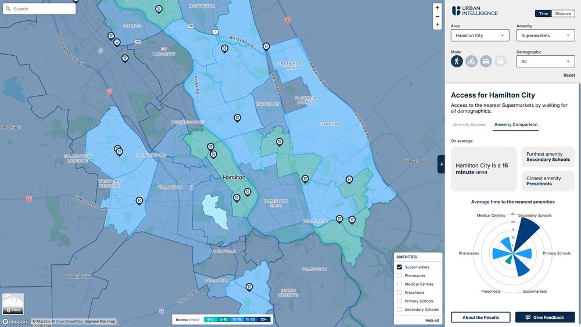
Task: Click the 5-10 minutes legend swatch
Action: (x=224, y=319)
